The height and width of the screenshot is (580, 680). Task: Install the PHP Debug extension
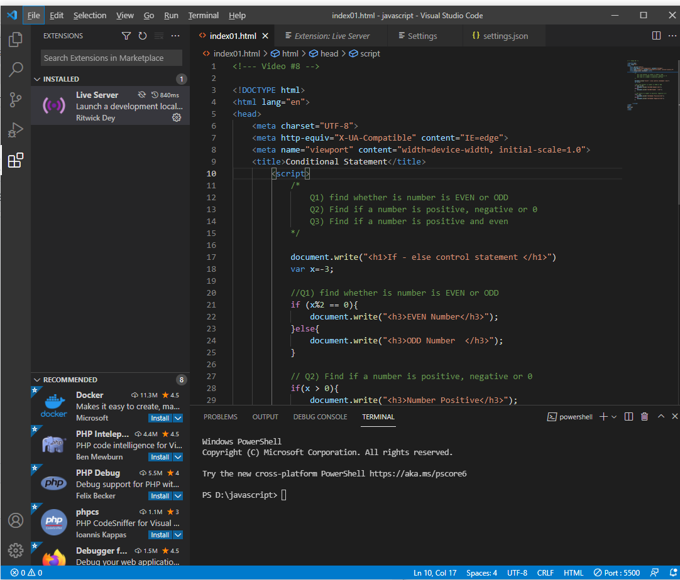pos(159,495)
